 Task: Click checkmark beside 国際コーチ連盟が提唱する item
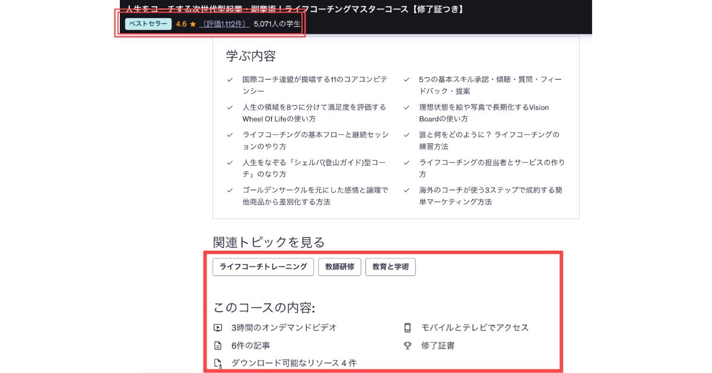coord(230,80)
